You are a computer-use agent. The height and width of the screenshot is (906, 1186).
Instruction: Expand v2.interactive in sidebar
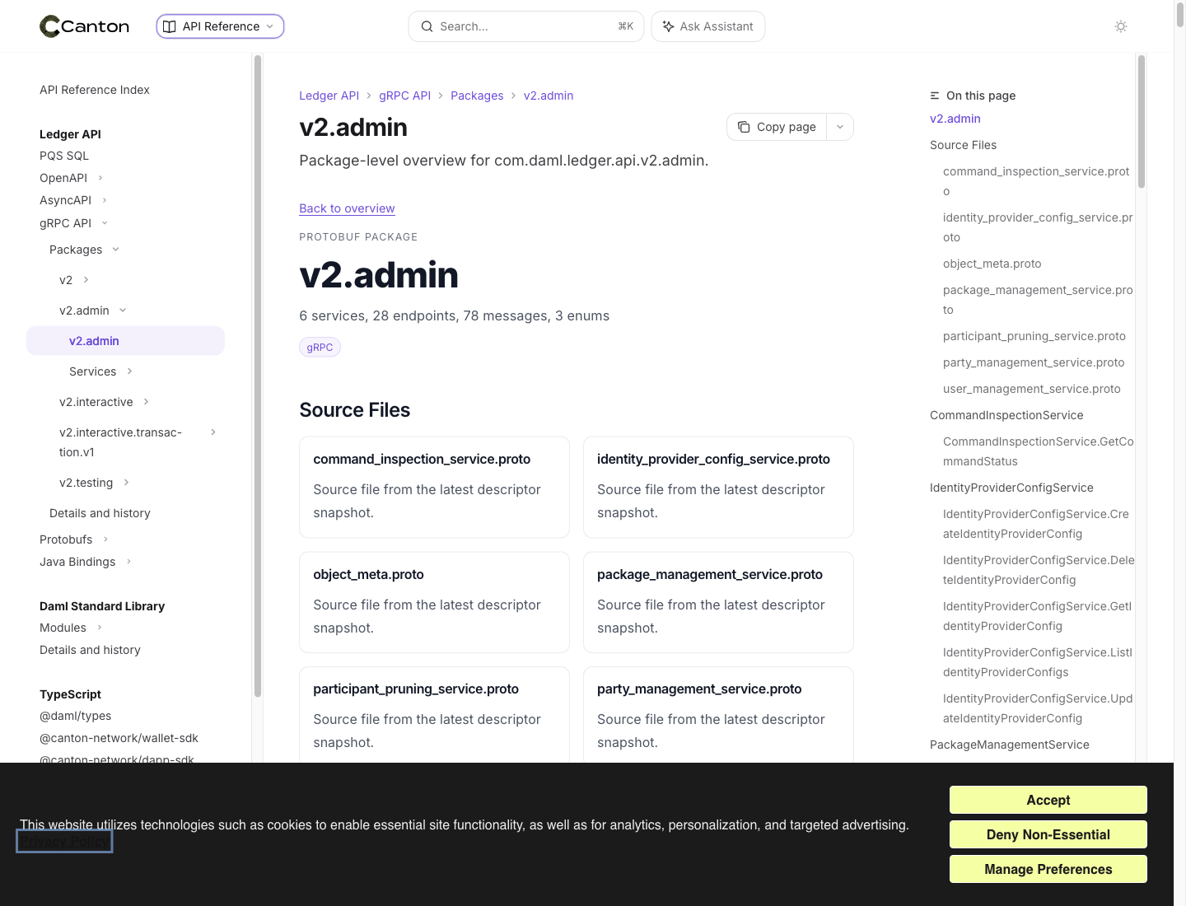(x=146, y=402)
